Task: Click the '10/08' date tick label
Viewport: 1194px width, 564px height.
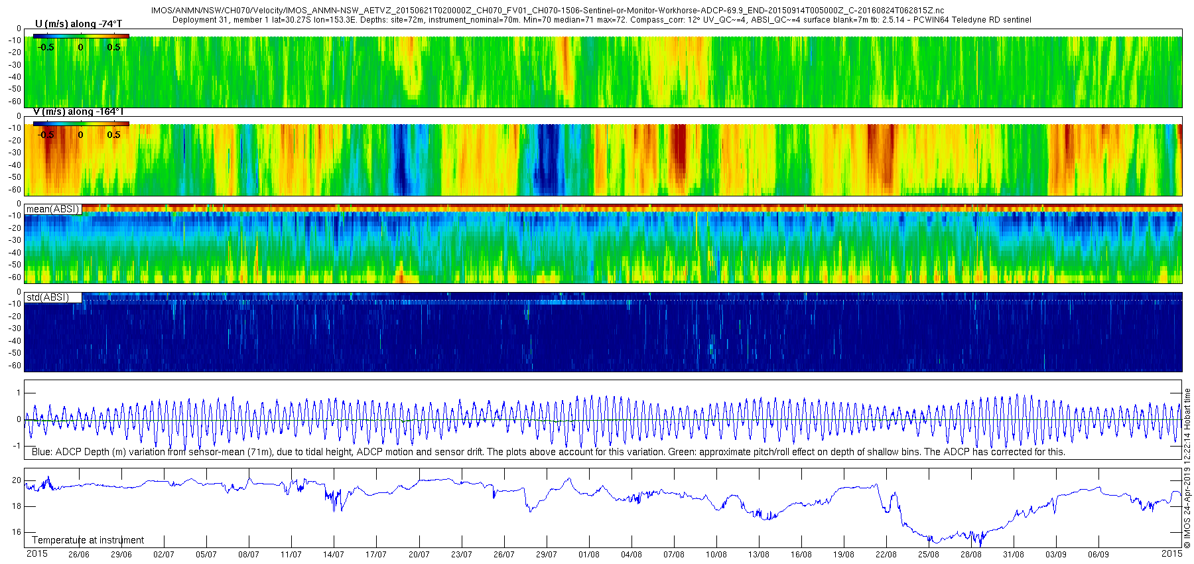Action: tap(716, 555)
